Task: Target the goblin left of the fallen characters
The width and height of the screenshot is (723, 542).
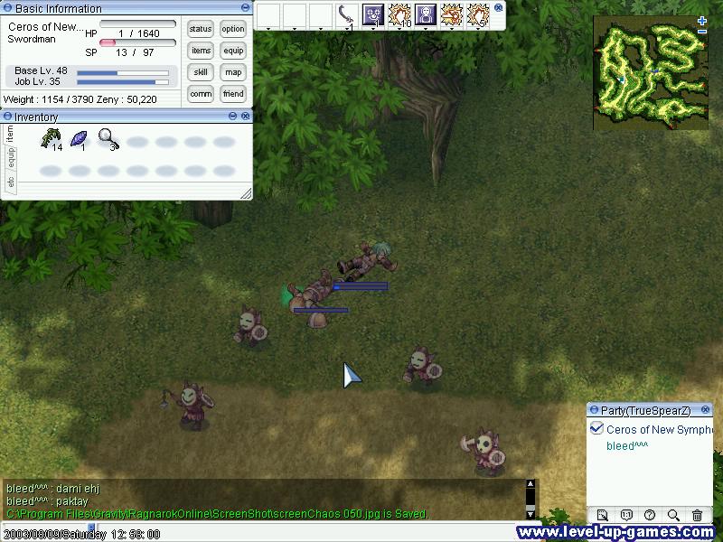Action: tap(250, 327)
